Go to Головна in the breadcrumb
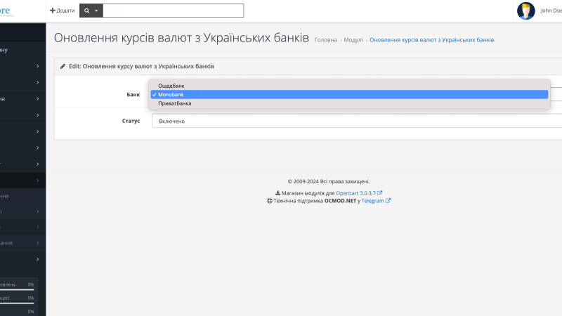The image size is (562, 316). pos(325,40)
